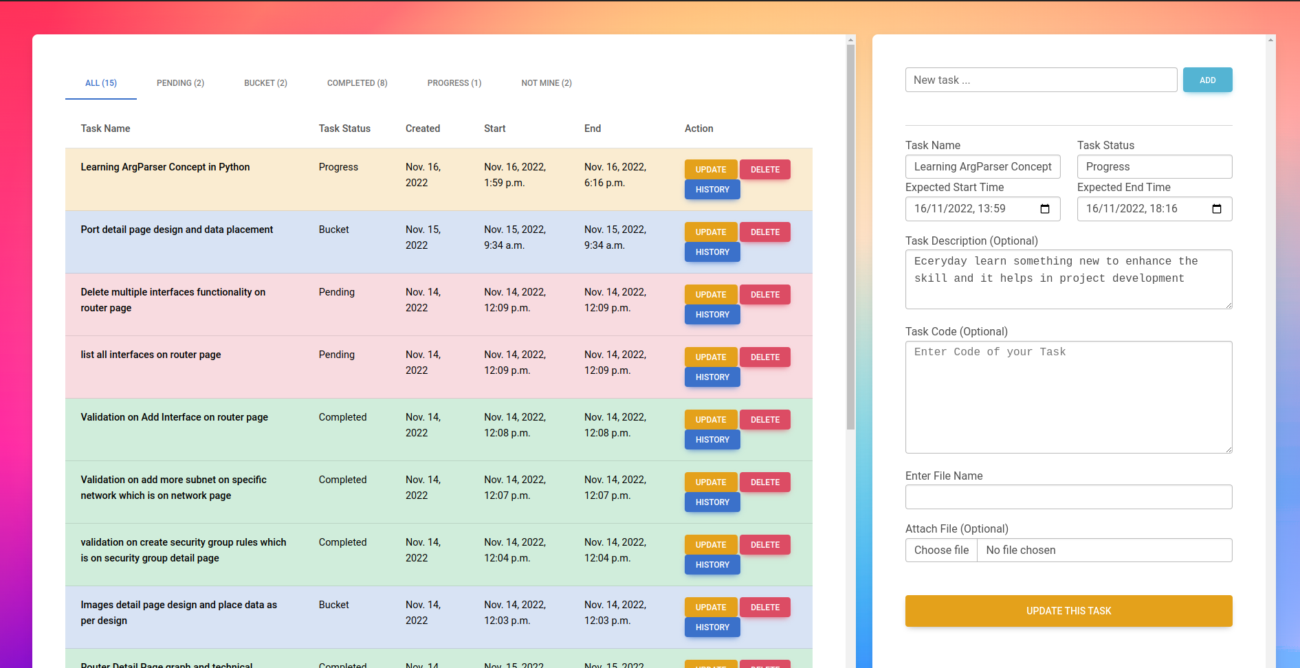Open the BUCKET (2) tab

click(265, 83)
